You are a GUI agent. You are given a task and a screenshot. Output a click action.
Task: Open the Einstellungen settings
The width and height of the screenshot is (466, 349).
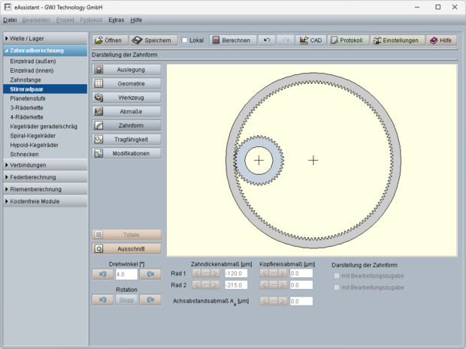point(396,40)
